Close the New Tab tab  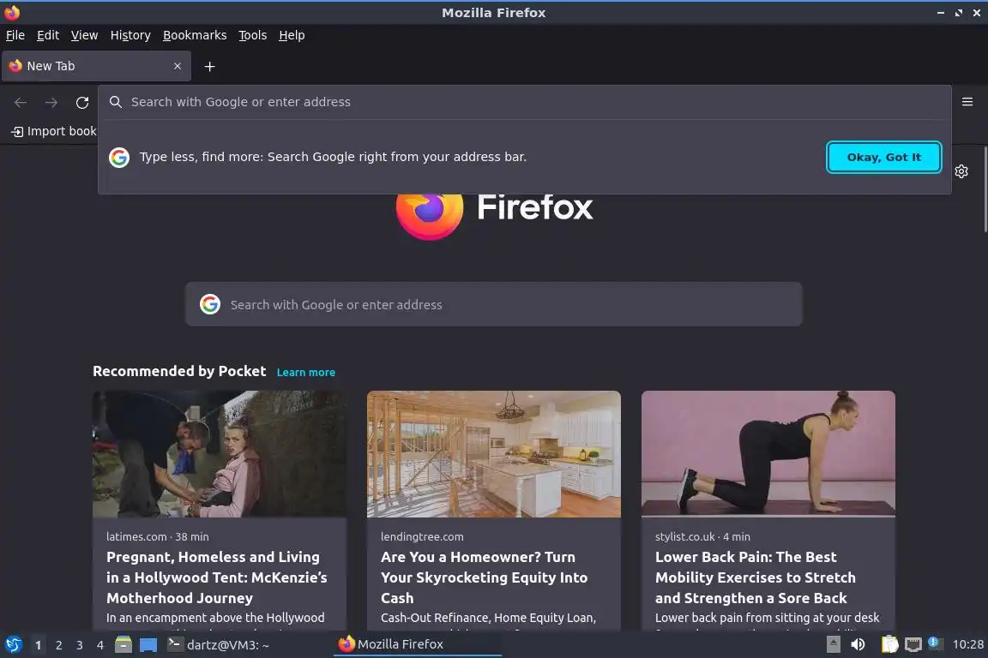point(177,66)
